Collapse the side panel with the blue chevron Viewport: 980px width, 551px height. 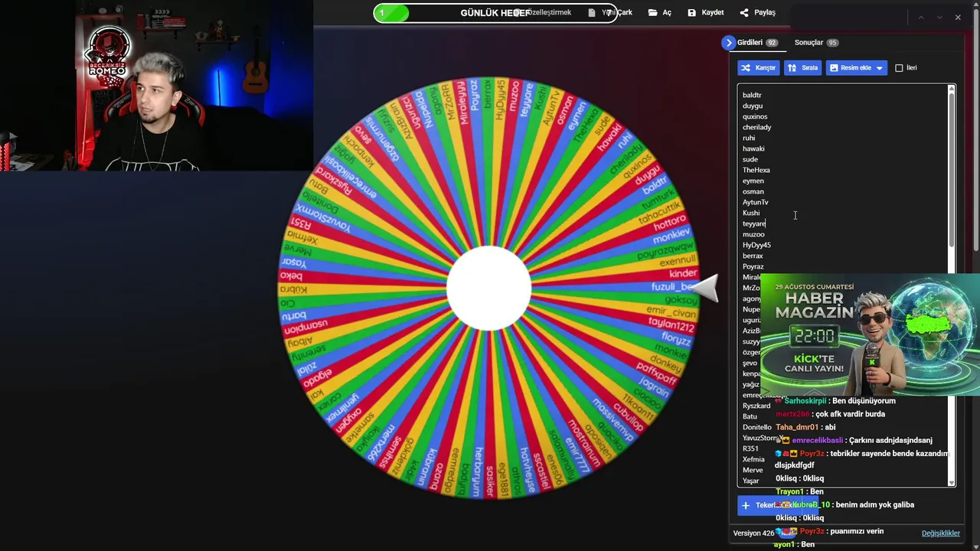point(728,43)
